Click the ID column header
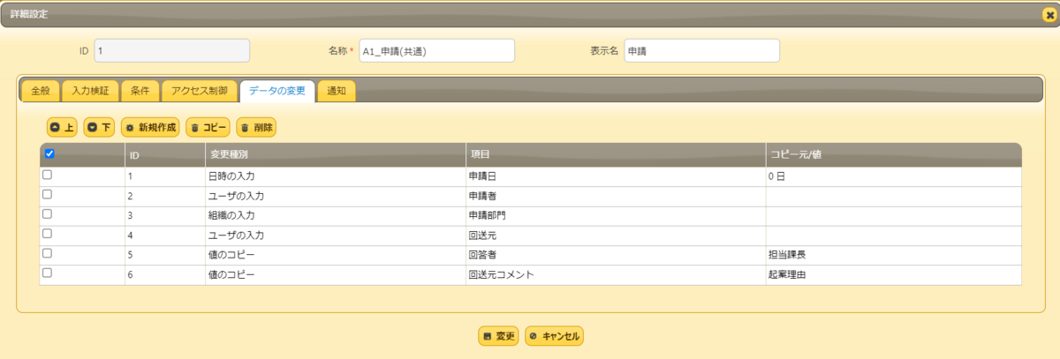The height and width of the screenshot is (359, 1060). click(165, 154)
